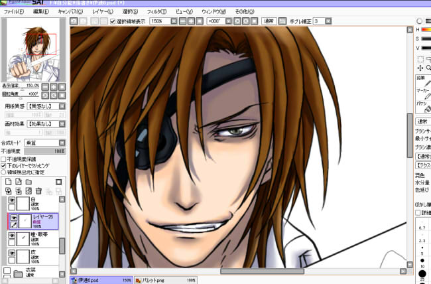Click flip-view icon left of 手ブレ補正
This screenshot has height=284, width=431.
282,21
